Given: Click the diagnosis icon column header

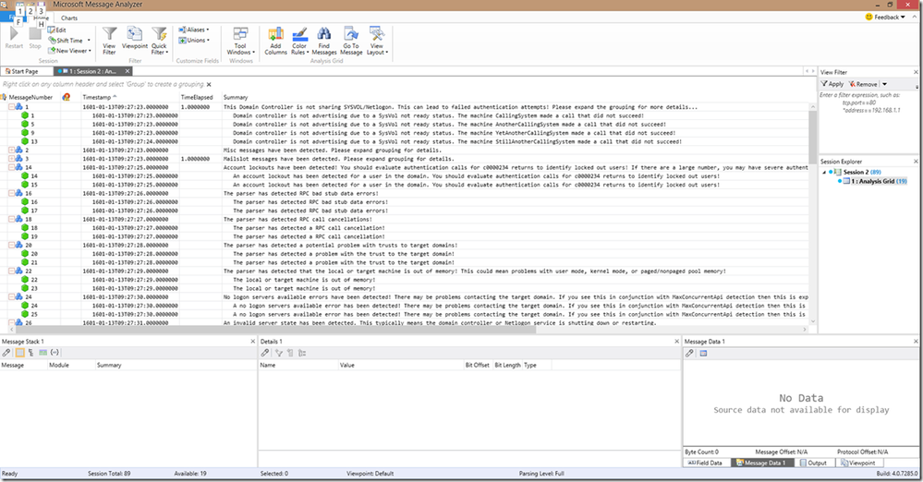Looking at the screenshot, I should point(67,97).
